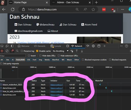Switch to the Admin - Dan Schnau tab

[68, 2]
